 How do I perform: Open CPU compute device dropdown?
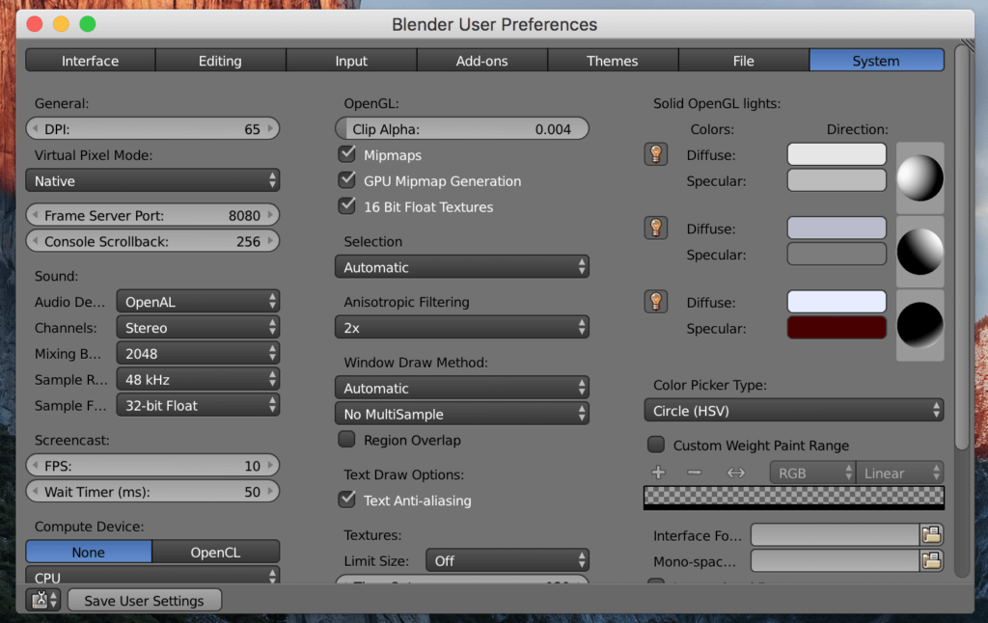tap(152, 577)
